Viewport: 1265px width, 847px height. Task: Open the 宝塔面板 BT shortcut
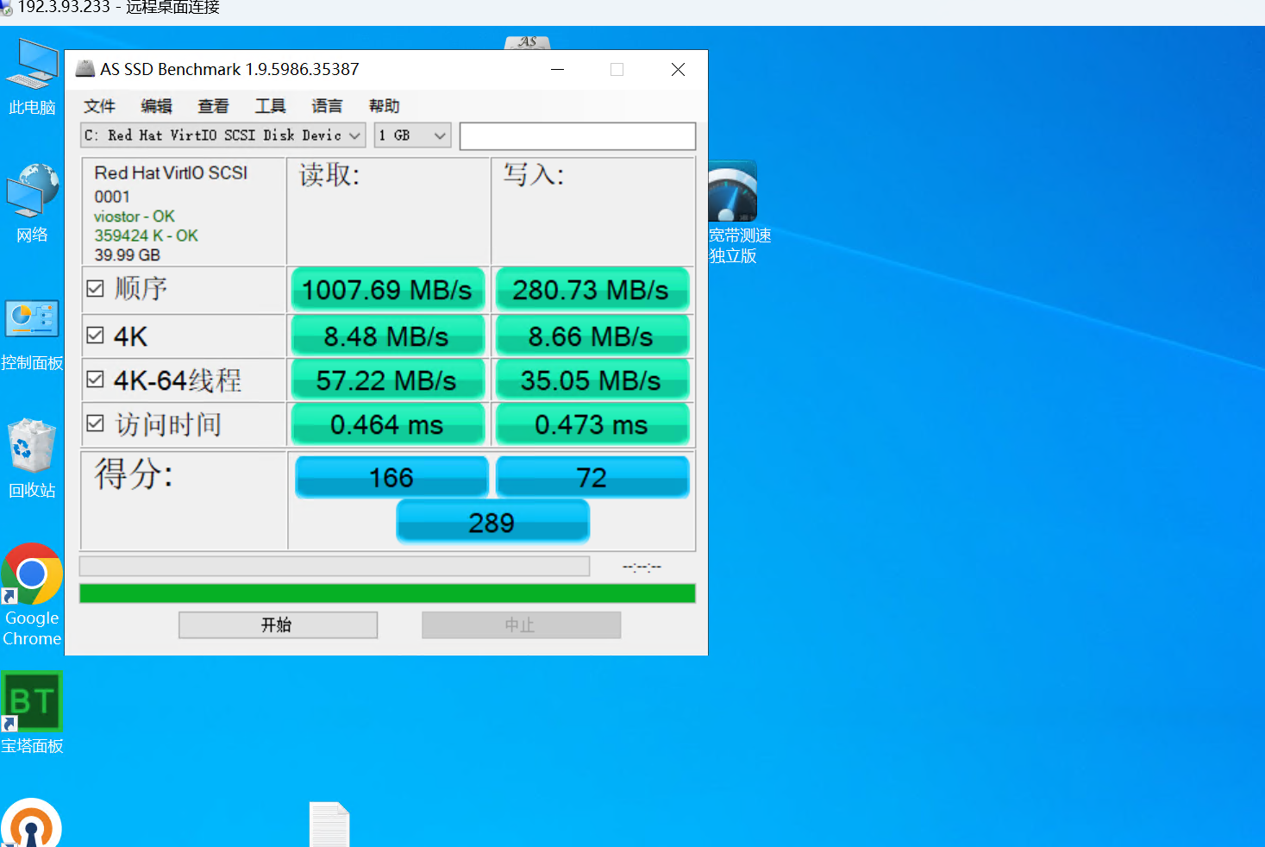pos(32,712)
